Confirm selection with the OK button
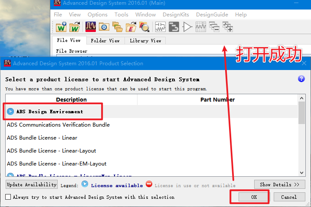Screen dimensions: 311x207 pyautogui.click(x=254, y=197)
